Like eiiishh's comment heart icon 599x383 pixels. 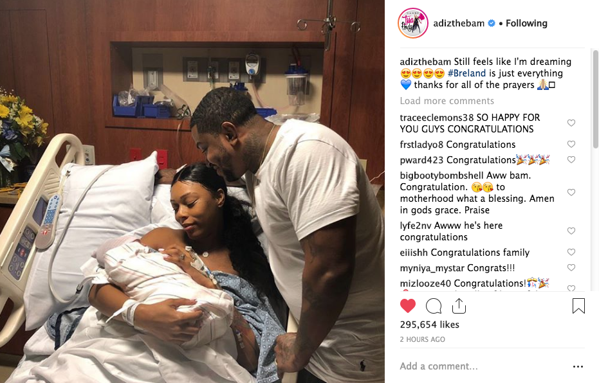pos(571,252)
